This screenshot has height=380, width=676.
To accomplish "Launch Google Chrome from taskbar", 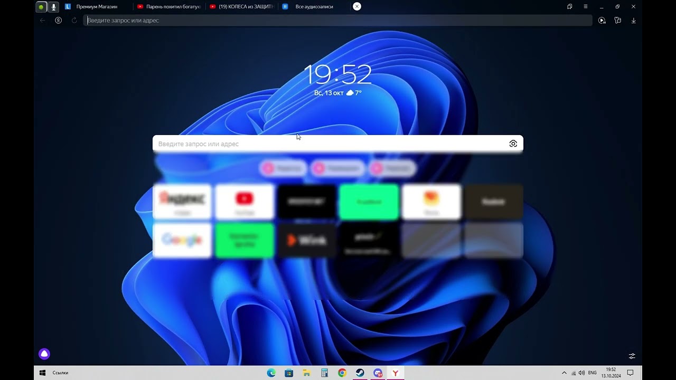I will pyautogui.click(x=342, y=373).
